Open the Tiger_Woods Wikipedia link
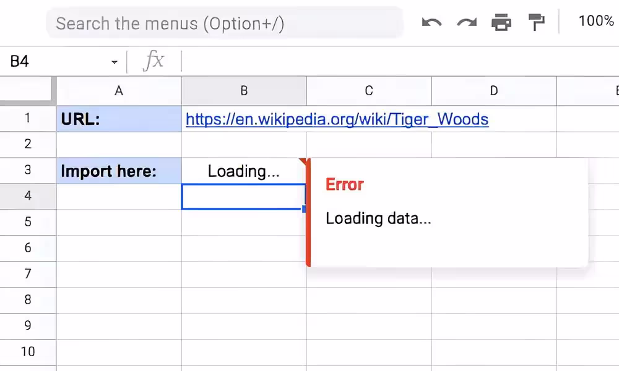The width and height of the screenshot is (619, 371). tap(337, 119)
